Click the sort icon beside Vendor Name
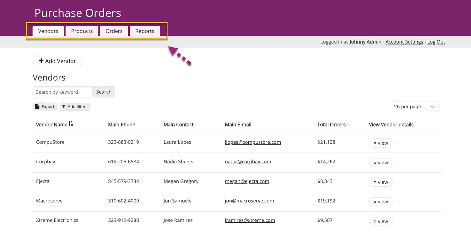The height and width of the screenshot is (249, 471). pos(71,124)
